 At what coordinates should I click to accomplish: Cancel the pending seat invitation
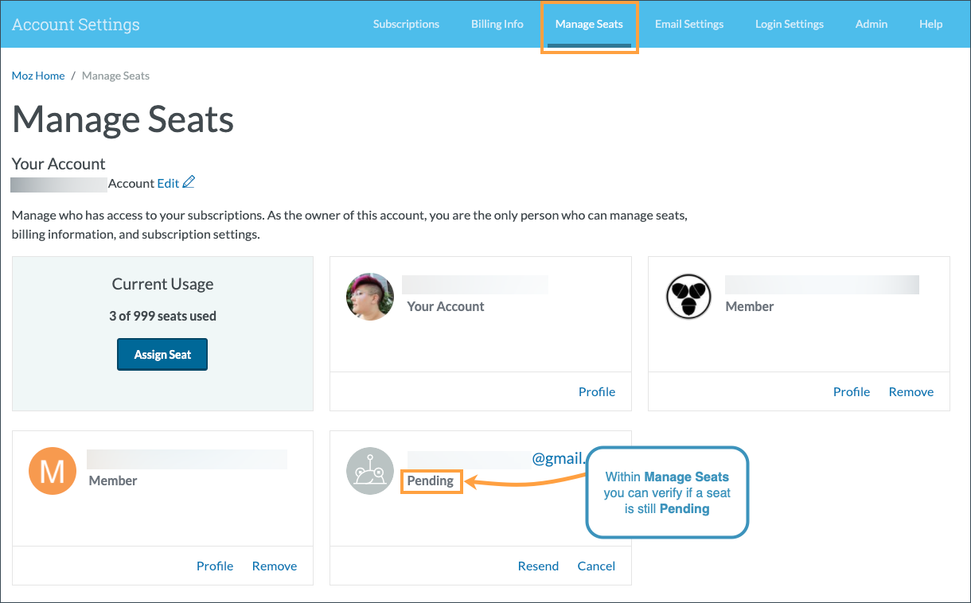tap(596, 565)
